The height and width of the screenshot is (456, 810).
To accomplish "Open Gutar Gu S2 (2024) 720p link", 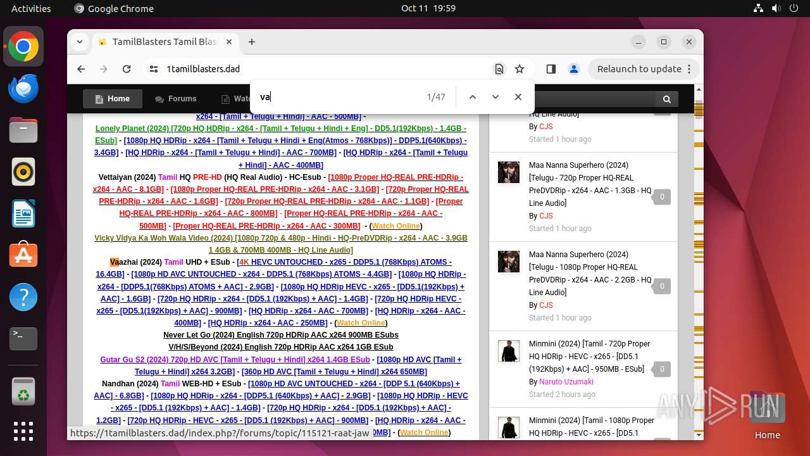I will [x=235, y=359].
